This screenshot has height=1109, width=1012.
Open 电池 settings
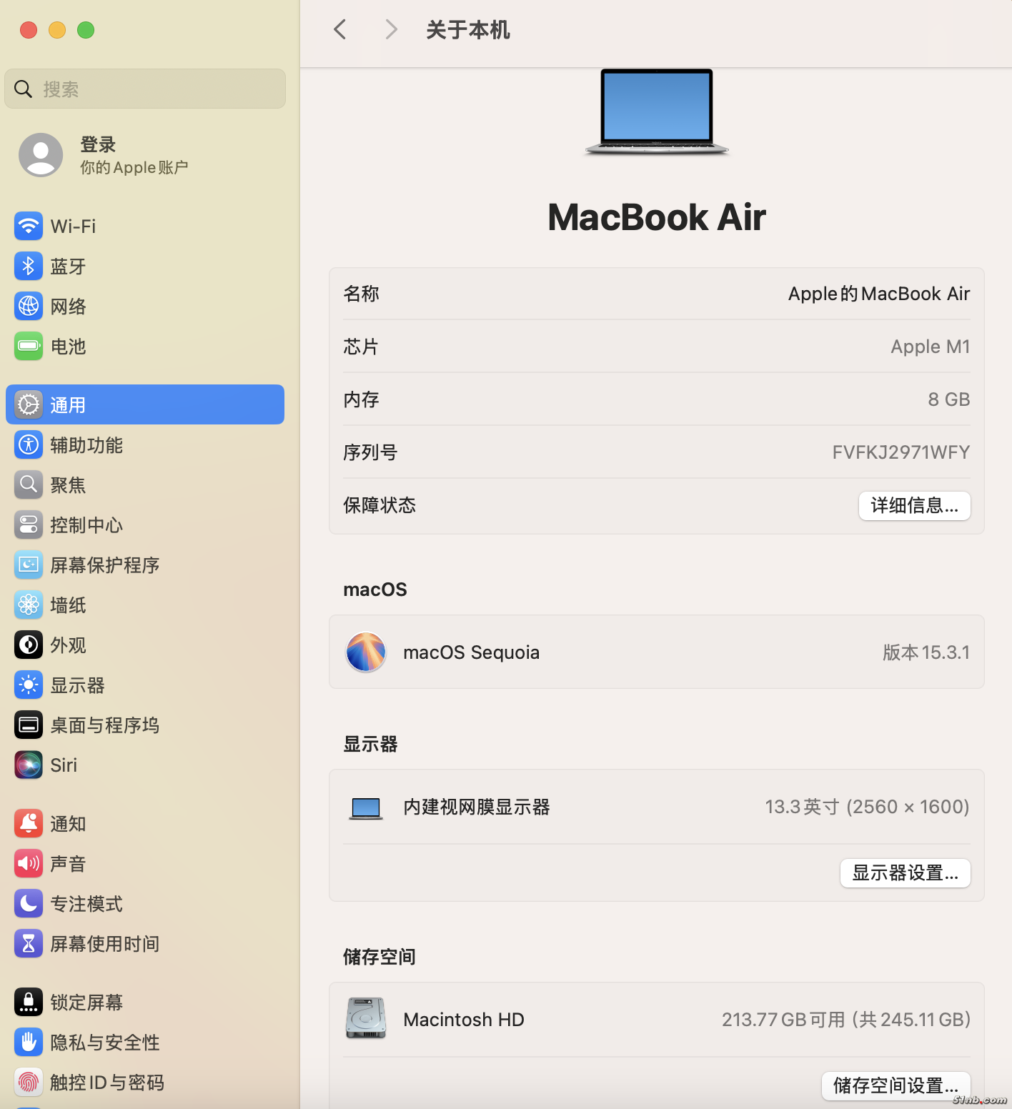[x=68, y=346]
